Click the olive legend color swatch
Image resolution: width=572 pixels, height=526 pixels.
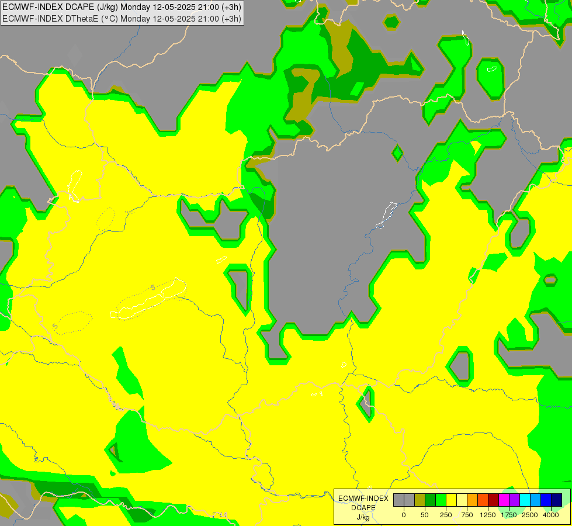(x=420, y=500)
